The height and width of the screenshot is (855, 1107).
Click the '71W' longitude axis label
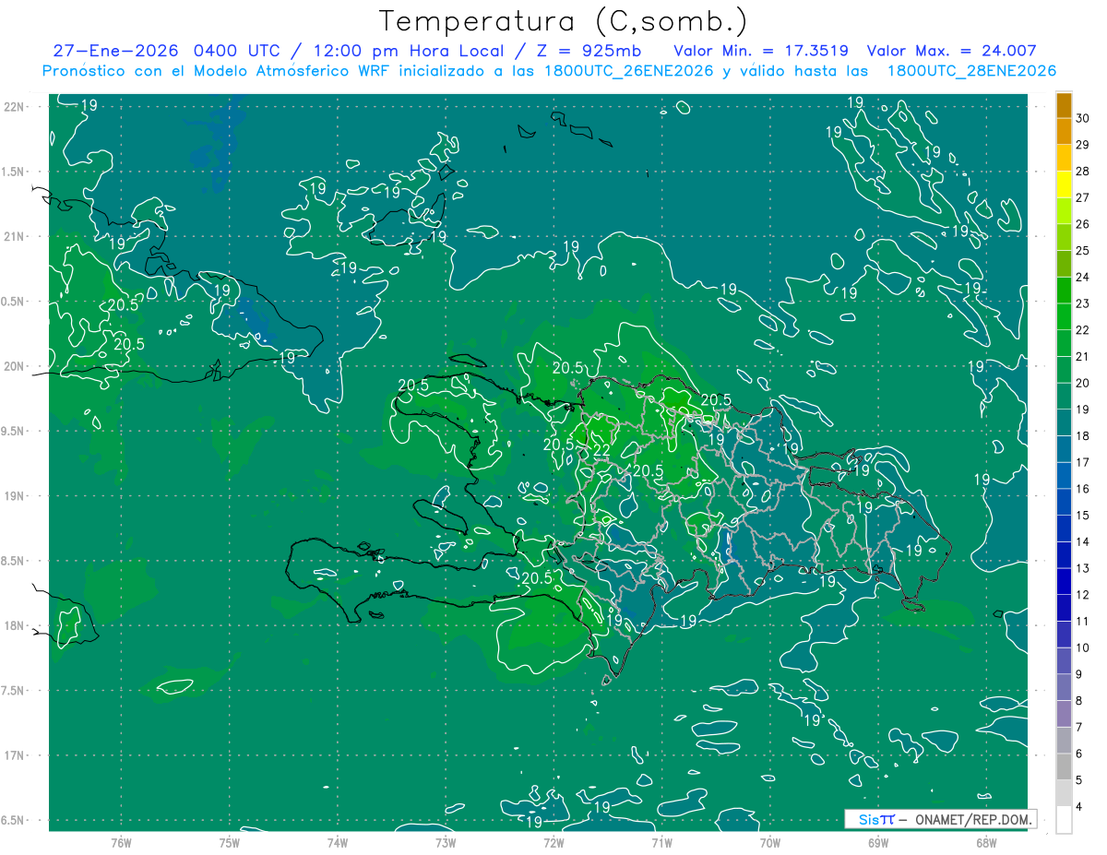pos(661,843)
